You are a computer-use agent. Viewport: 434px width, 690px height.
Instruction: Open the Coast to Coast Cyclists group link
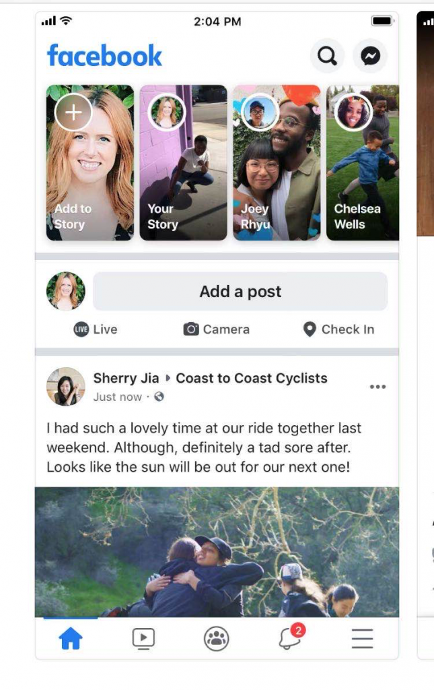(252, 378)
